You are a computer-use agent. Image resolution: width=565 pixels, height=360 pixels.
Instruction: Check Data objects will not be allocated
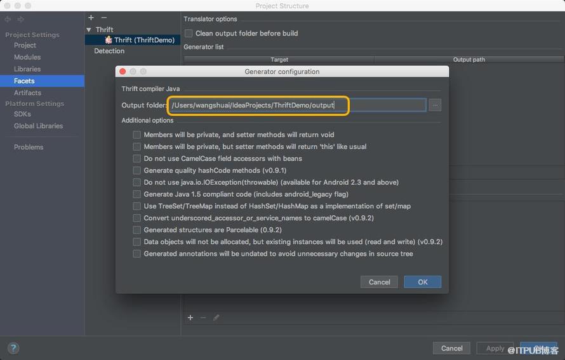coord(136,242)
